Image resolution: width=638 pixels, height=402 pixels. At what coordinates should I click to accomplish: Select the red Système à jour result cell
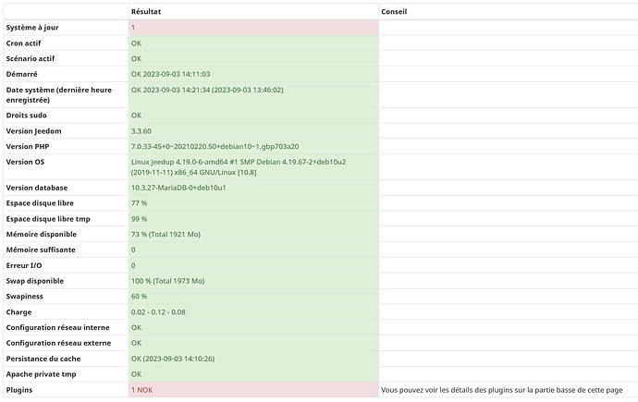pos(252,28)
